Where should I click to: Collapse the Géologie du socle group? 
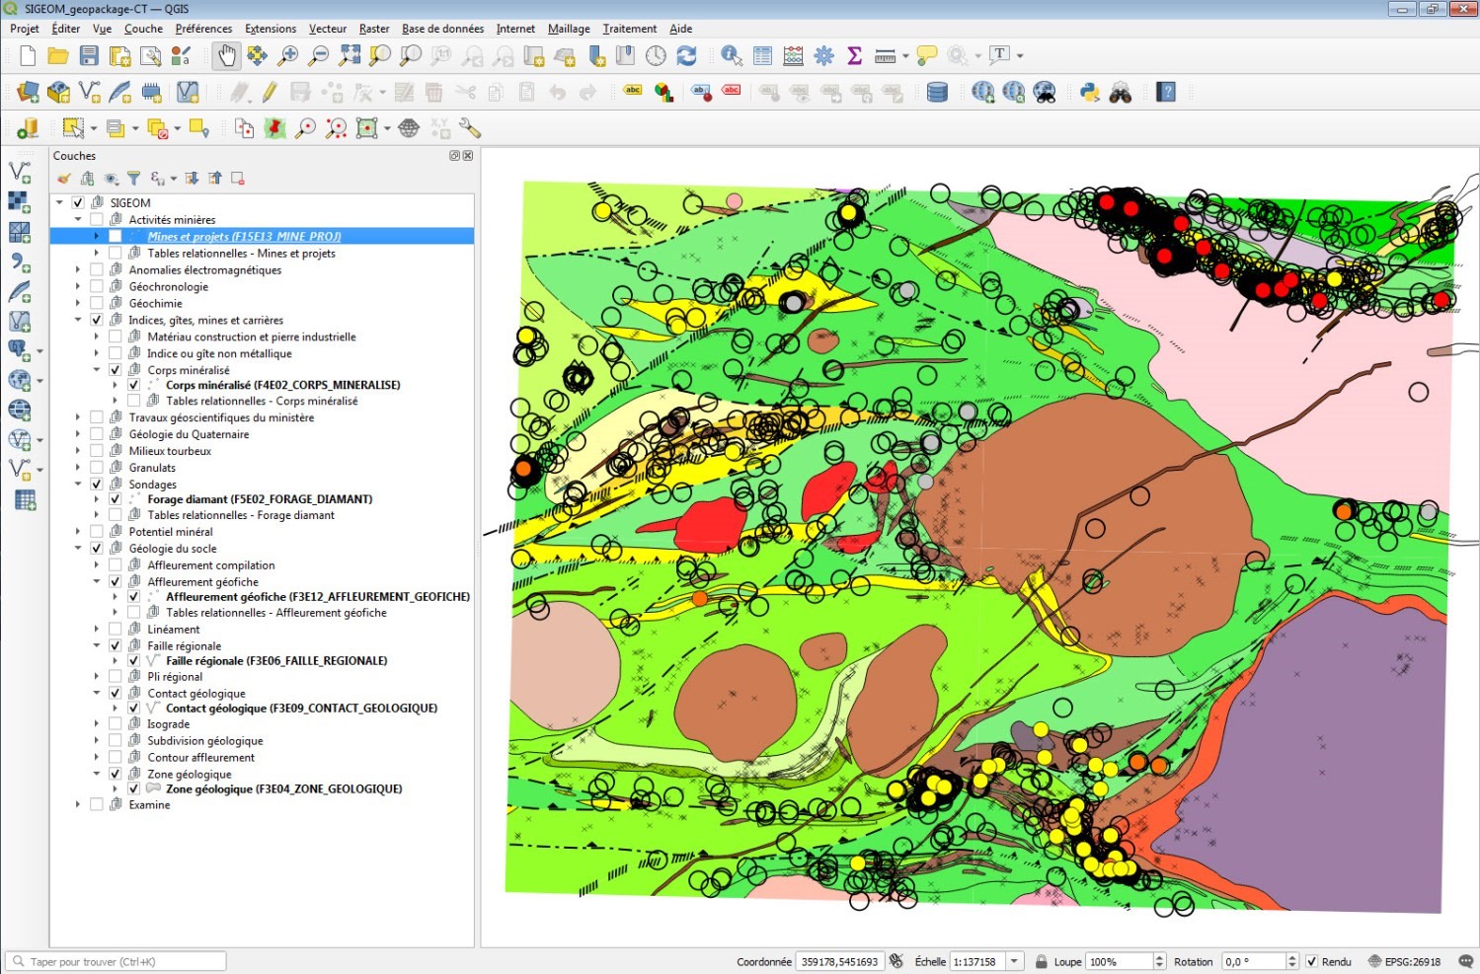point(78,548)
